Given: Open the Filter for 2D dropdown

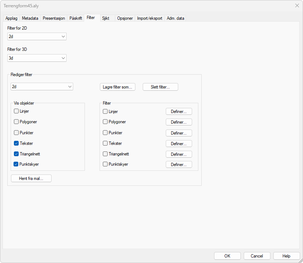Looking at the screenshot, I should (37, 37).
